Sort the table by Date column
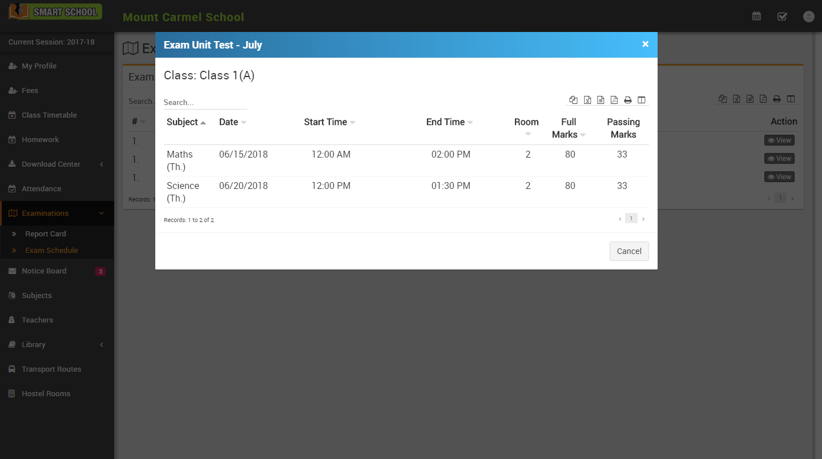Image resolution: width=822 pixels, height=459 pixels. pyautogui.click(x=232, y=122)
